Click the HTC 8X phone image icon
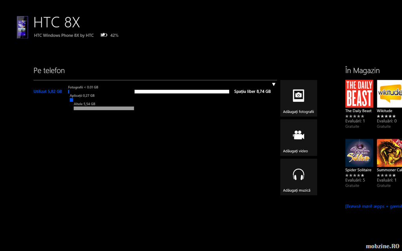 [22, 27]
